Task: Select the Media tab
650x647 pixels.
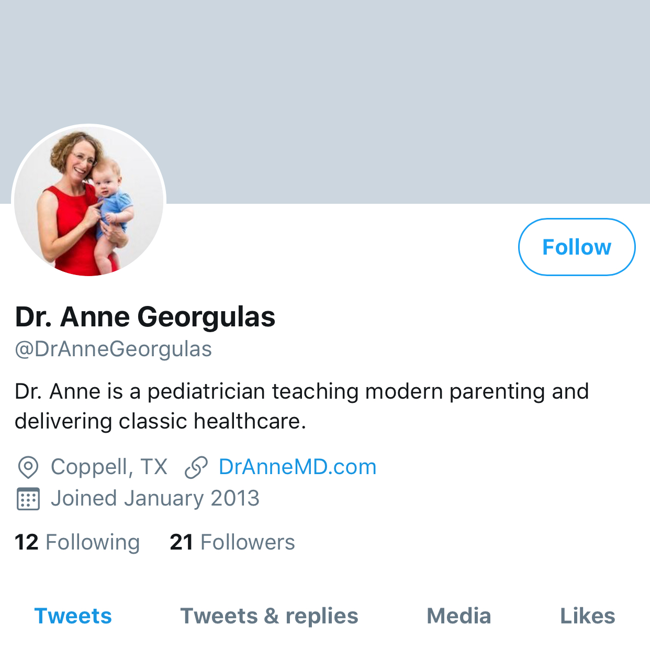Action: (x=459, y=616)
